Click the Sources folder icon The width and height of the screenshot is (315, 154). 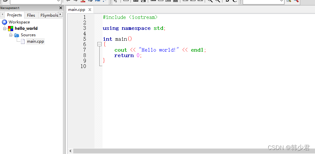[17, 35]
